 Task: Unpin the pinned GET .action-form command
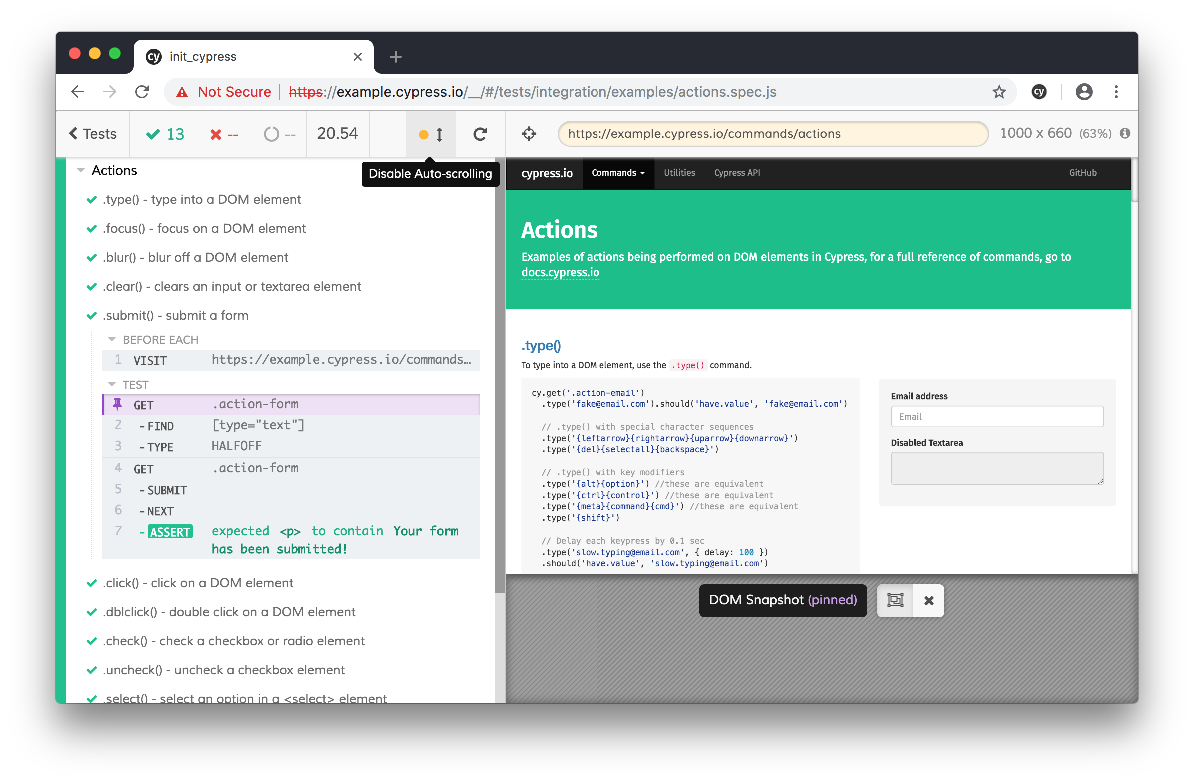pyautogui.click(x=290, y=405)
